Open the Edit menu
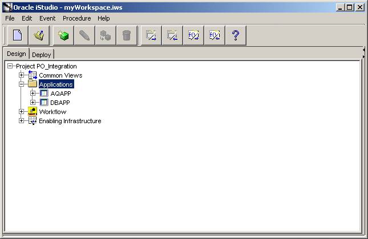Screen dimensions: 368x239 tap(27, 18)
